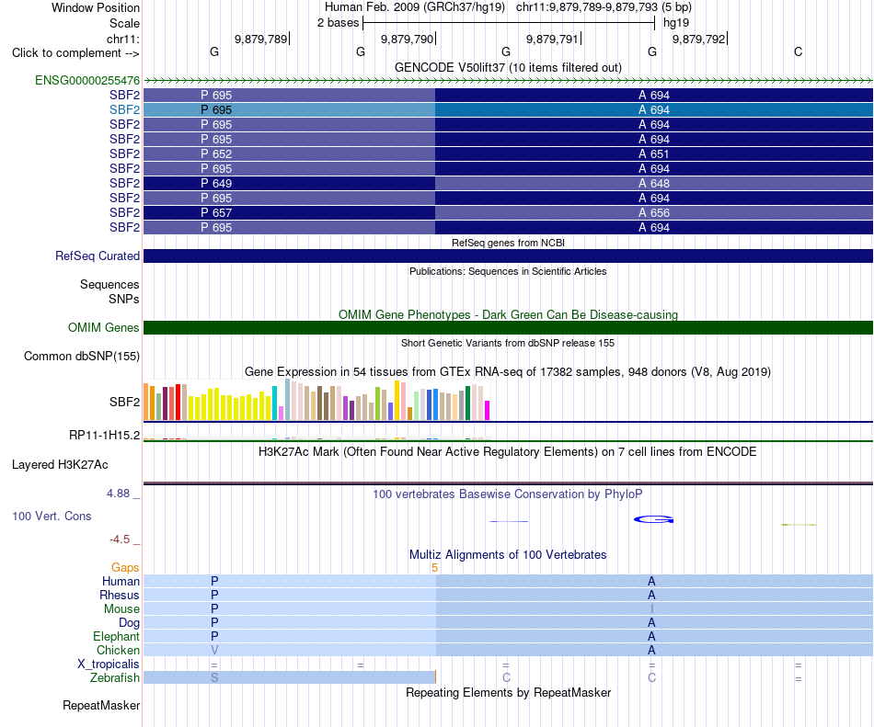This screenshot has width=874, height=727.
Task: Open the 'Repeating Elements by RepeatMasker' title
Action: point(508,692)
